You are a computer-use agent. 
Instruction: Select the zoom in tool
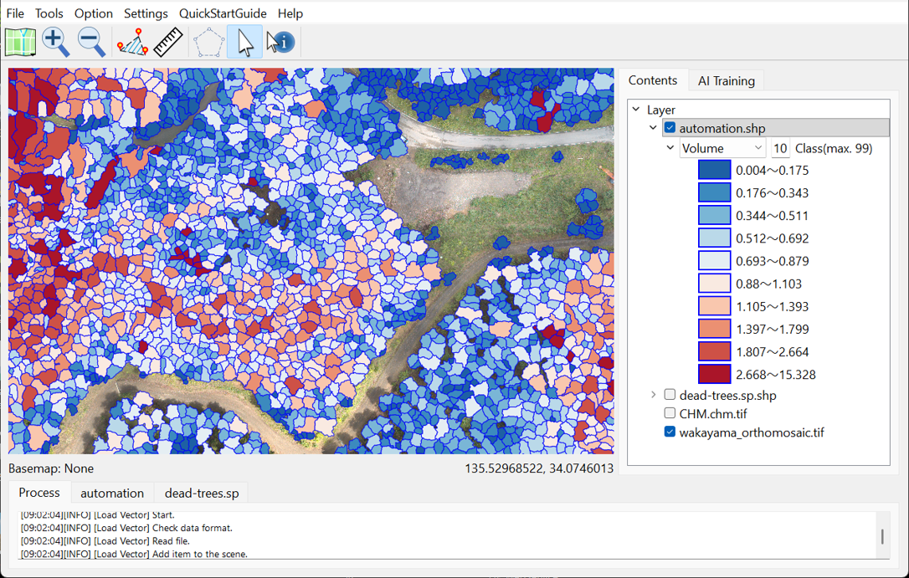56,42
